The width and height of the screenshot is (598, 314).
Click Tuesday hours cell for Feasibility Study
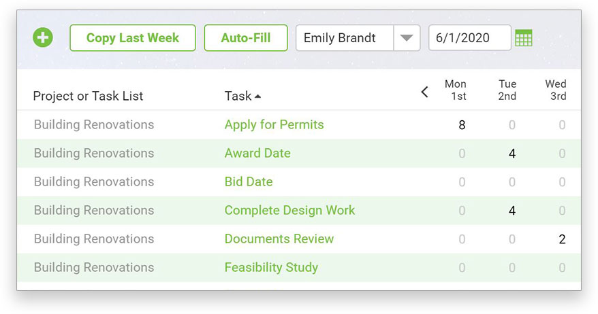pos(512,268)
